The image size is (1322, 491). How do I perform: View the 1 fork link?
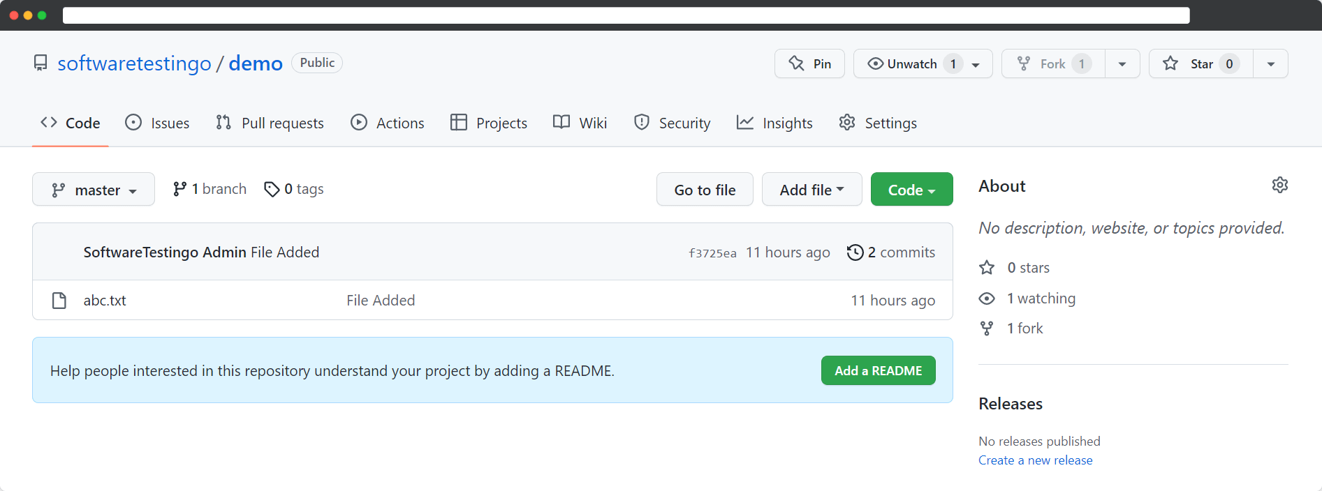click(1011, 328)
